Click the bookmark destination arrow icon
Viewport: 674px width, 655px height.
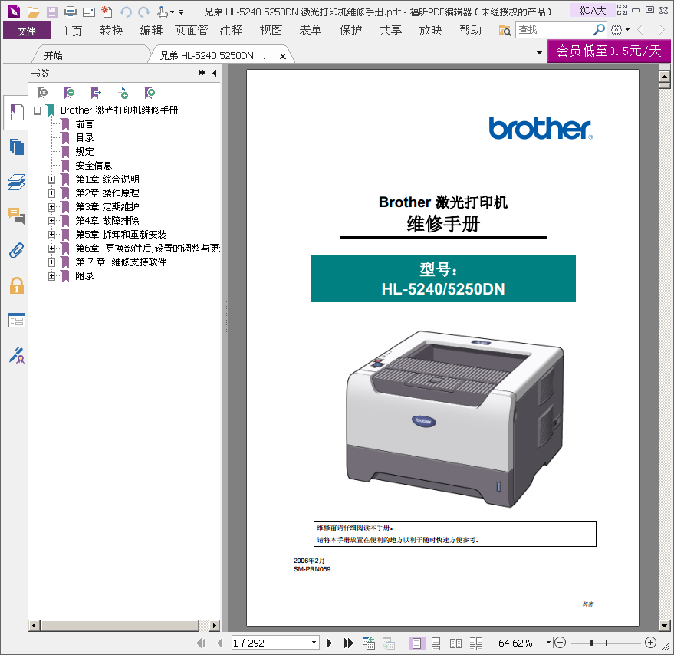[x=95, y=93]
